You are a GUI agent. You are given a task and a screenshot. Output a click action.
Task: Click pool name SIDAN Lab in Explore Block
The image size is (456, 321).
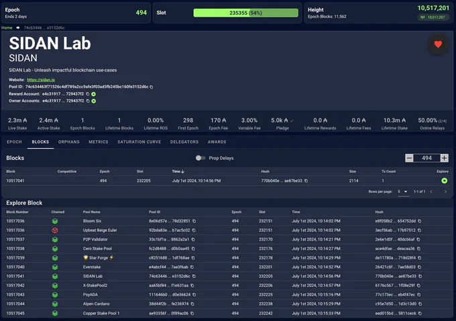93,276
